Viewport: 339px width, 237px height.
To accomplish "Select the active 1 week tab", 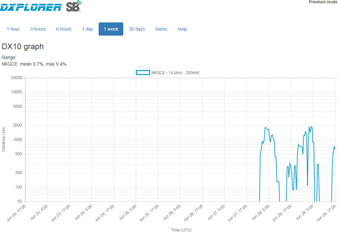I will [x=111, y=29].
